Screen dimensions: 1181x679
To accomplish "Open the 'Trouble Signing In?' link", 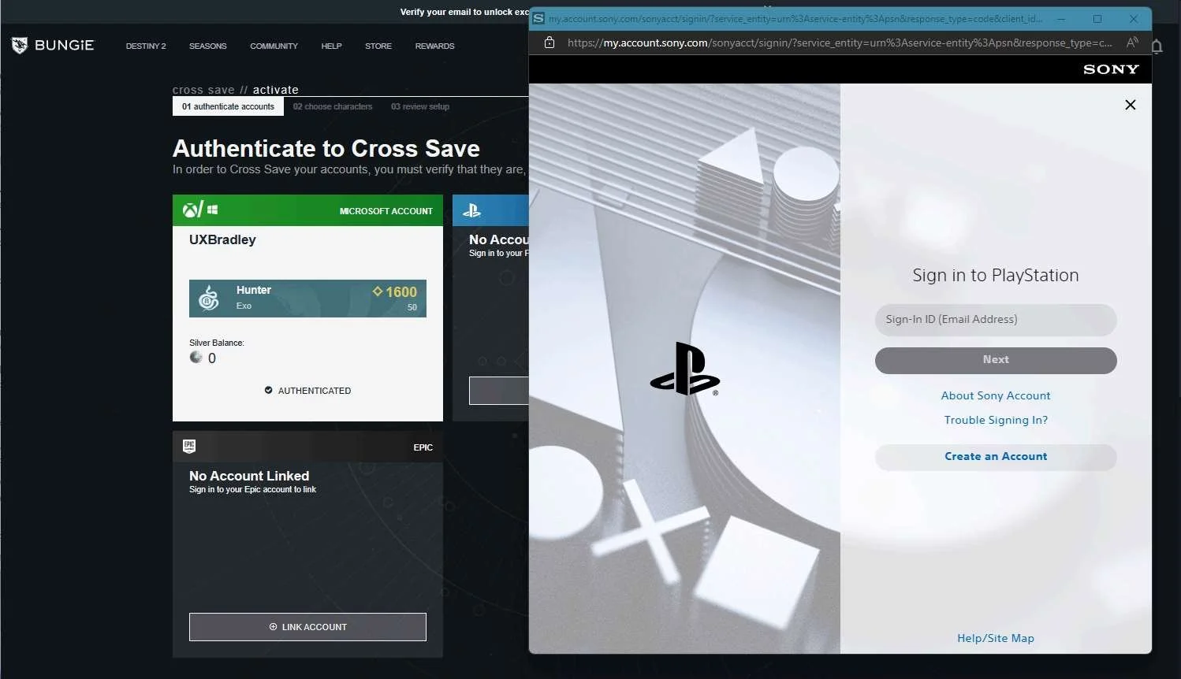I will (x=996, y=420).
